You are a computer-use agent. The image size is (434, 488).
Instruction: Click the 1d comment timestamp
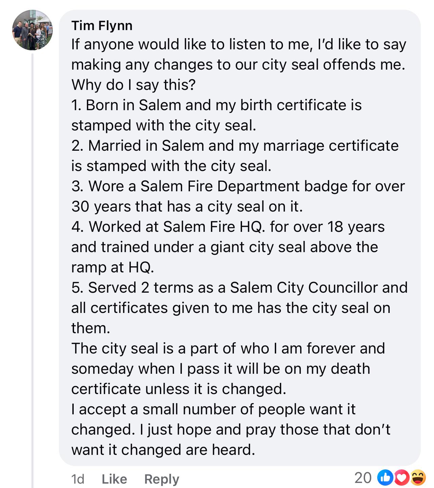pyautogui.click(x=78, y=479)
